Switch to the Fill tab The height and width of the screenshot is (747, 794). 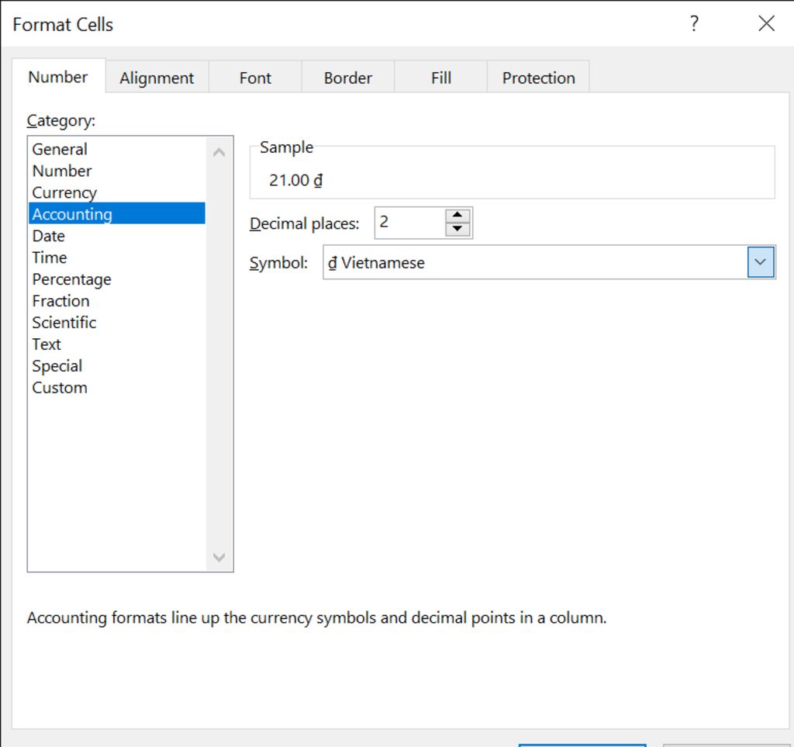pos(441,78)
